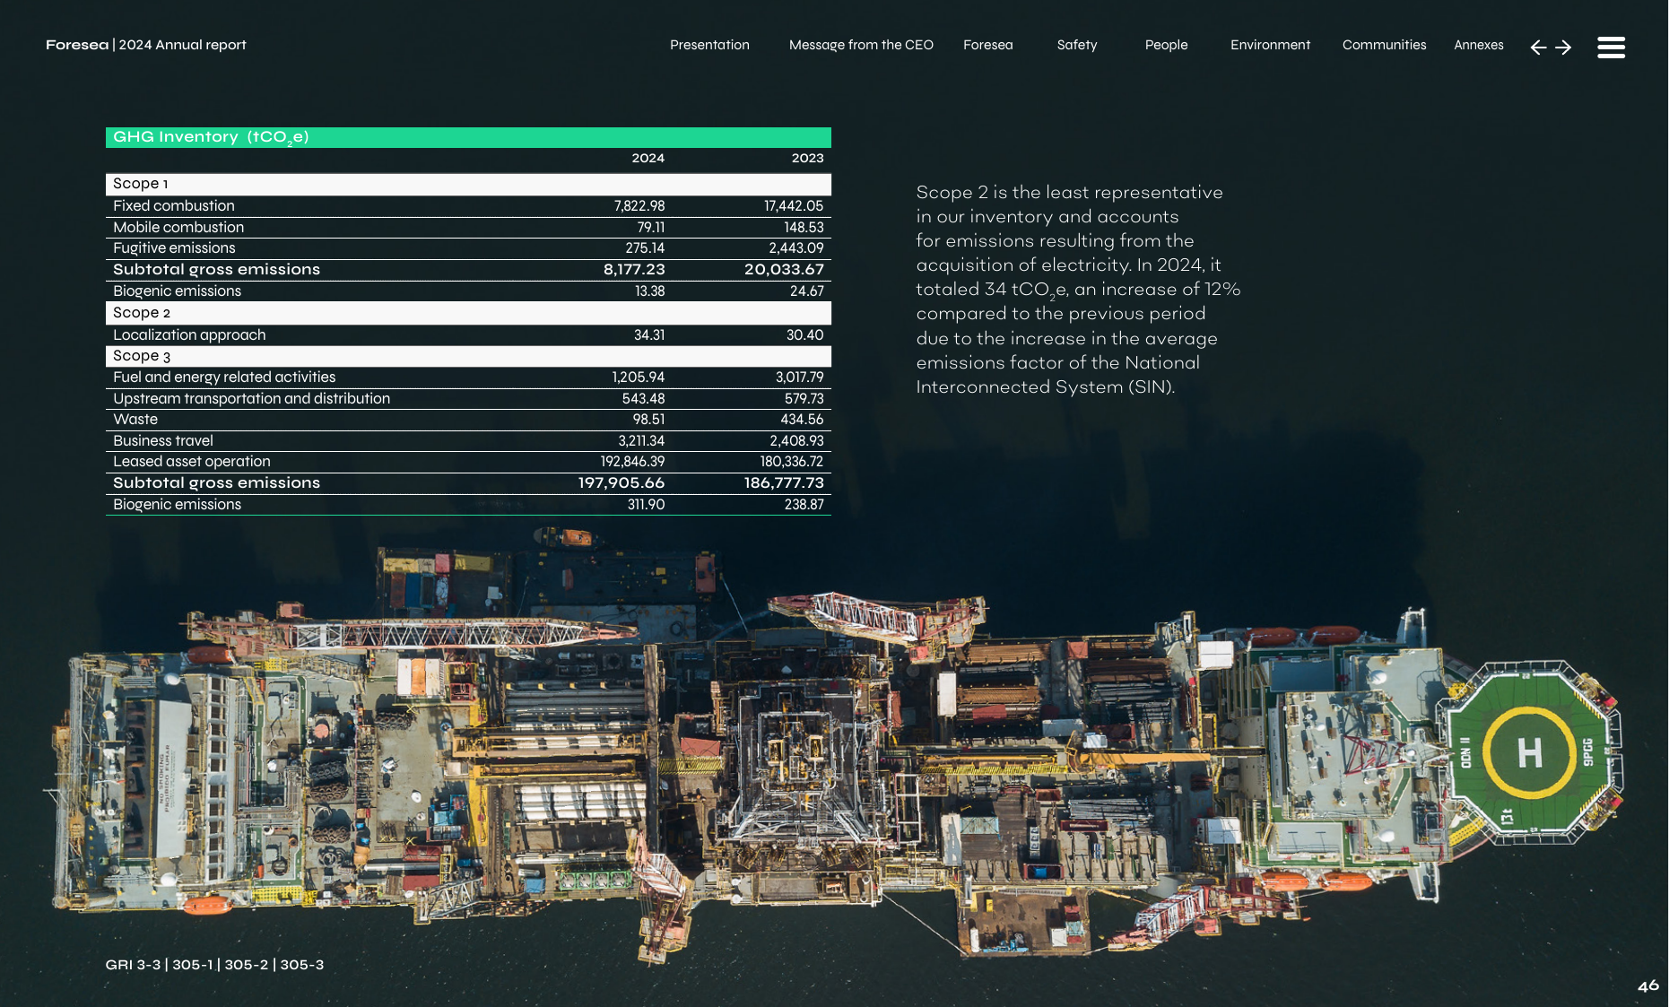1669x1007 pixels.
Task: Open the Annexes section
Action: tap(1478, 45)
